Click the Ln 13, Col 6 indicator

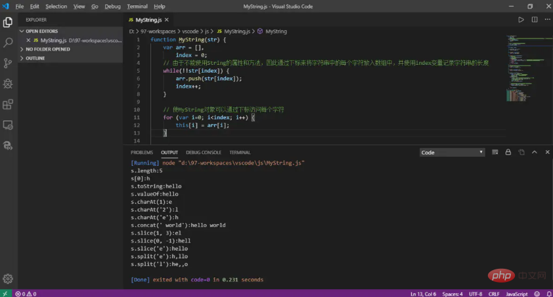coord(424,293)
